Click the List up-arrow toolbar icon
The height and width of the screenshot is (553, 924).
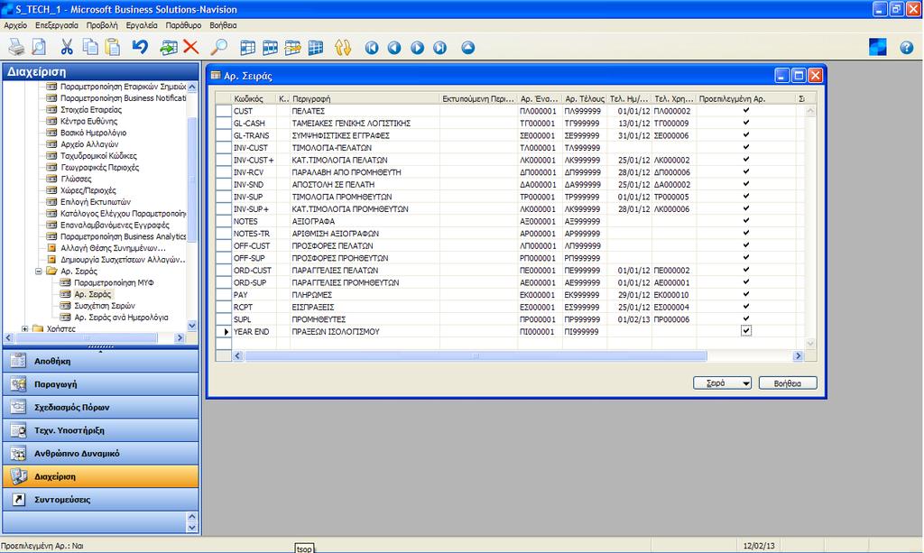468,48
